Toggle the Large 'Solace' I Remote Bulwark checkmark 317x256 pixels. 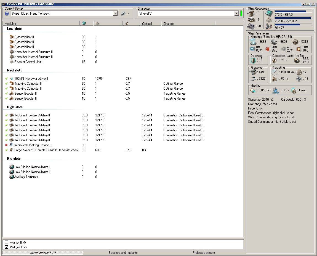coord(6,150)
